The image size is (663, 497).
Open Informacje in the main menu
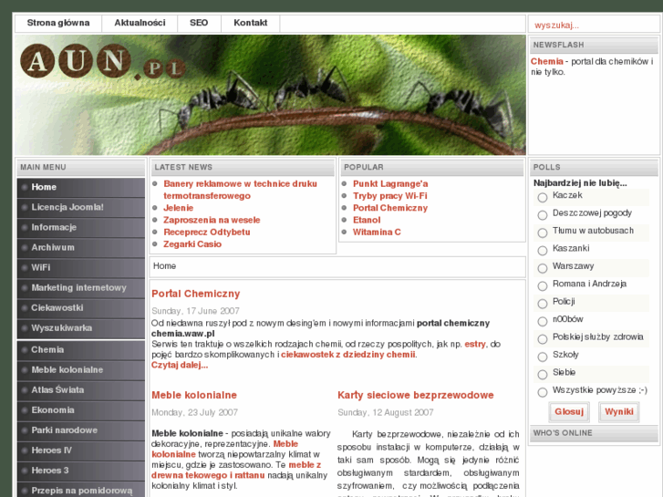pyautogui.click(x=81, y=228)
